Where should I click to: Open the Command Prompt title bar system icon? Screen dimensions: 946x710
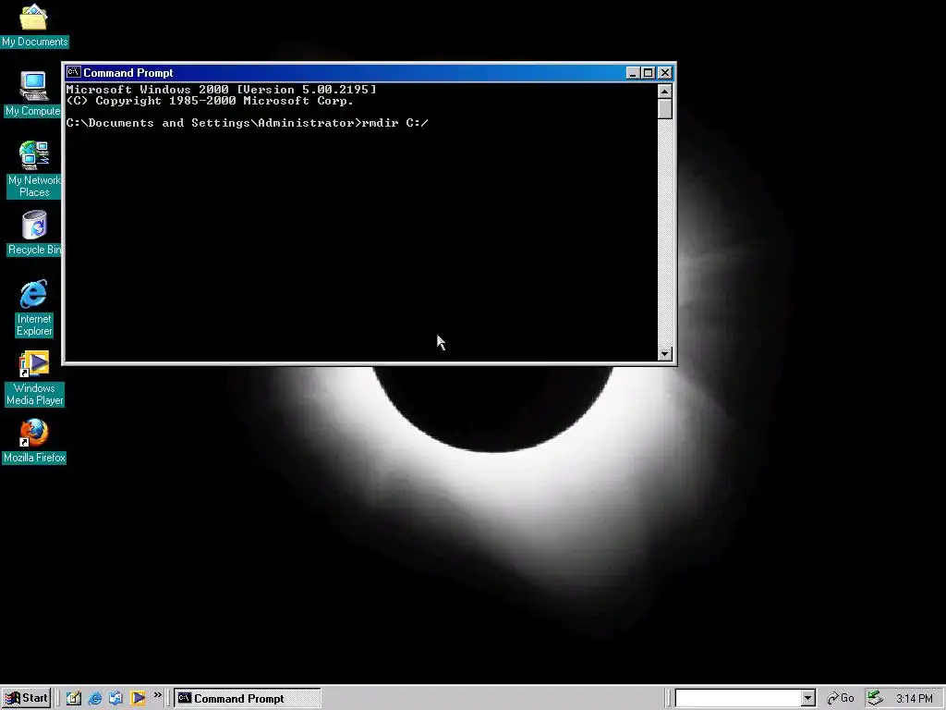click(x=74, y=72)
